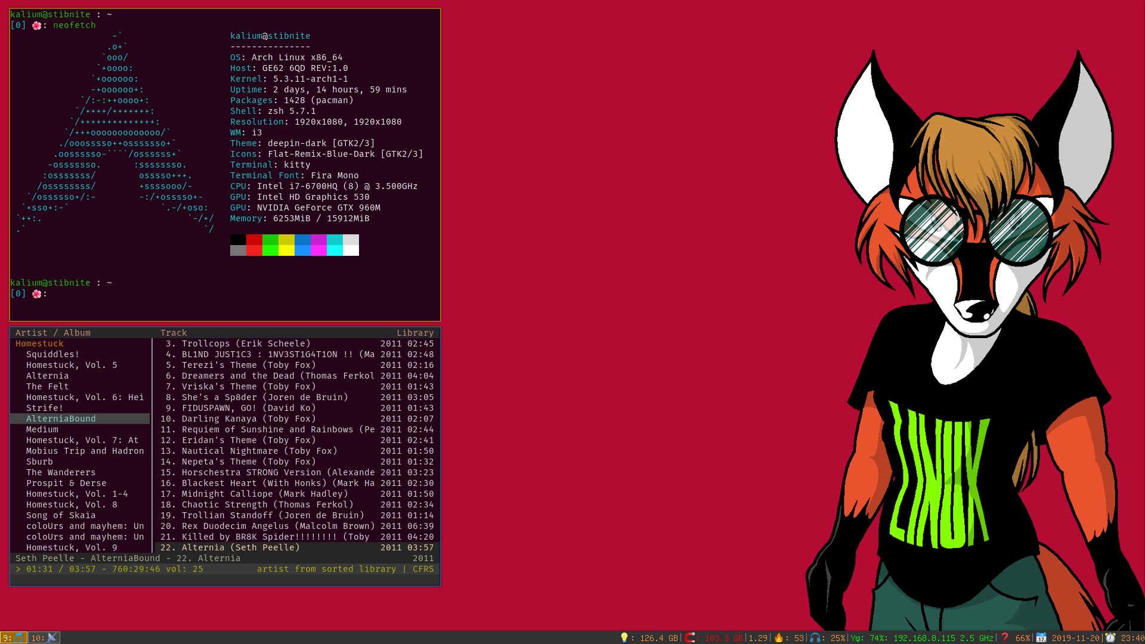The width and height of the screenshot is (1145, 644).
Task: Click the Artist / Album column header
Action: point(53,333)
